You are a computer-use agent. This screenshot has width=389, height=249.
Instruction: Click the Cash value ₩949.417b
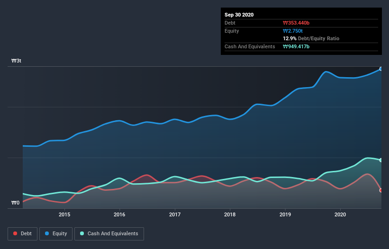[x=296, y=46]
